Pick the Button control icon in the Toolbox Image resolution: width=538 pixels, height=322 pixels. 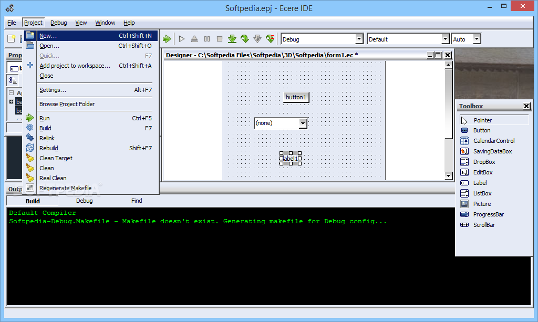(x=464, y=130)
